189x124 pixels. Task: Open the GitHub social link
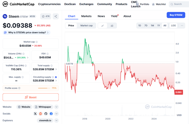tap(46, 113)
